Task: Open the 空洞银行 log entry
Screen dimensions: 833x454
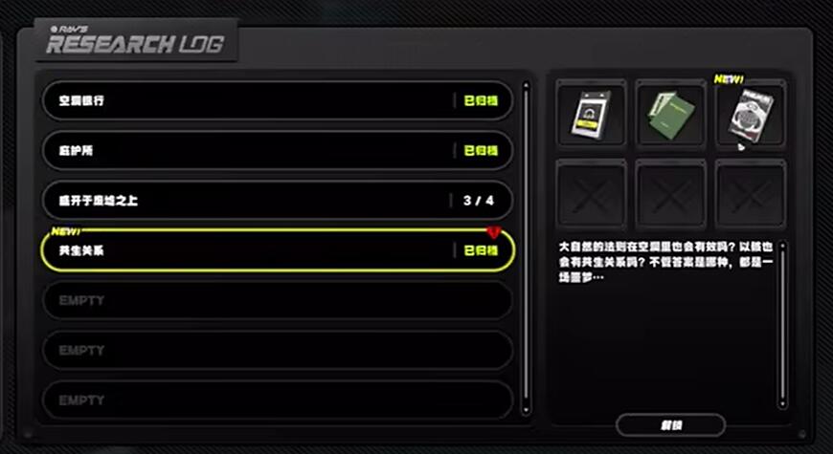Action: click(278, 100)
